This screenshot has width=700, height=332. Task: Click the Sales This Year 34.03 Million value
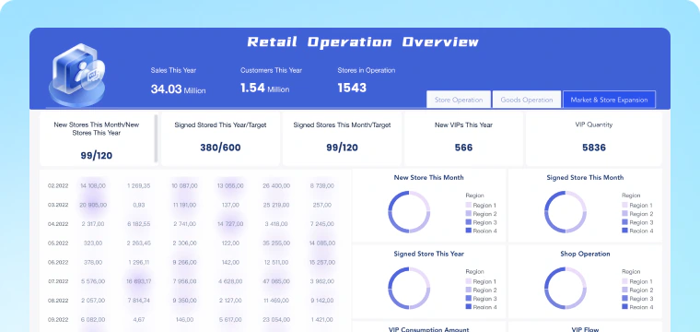pos(178,89)
